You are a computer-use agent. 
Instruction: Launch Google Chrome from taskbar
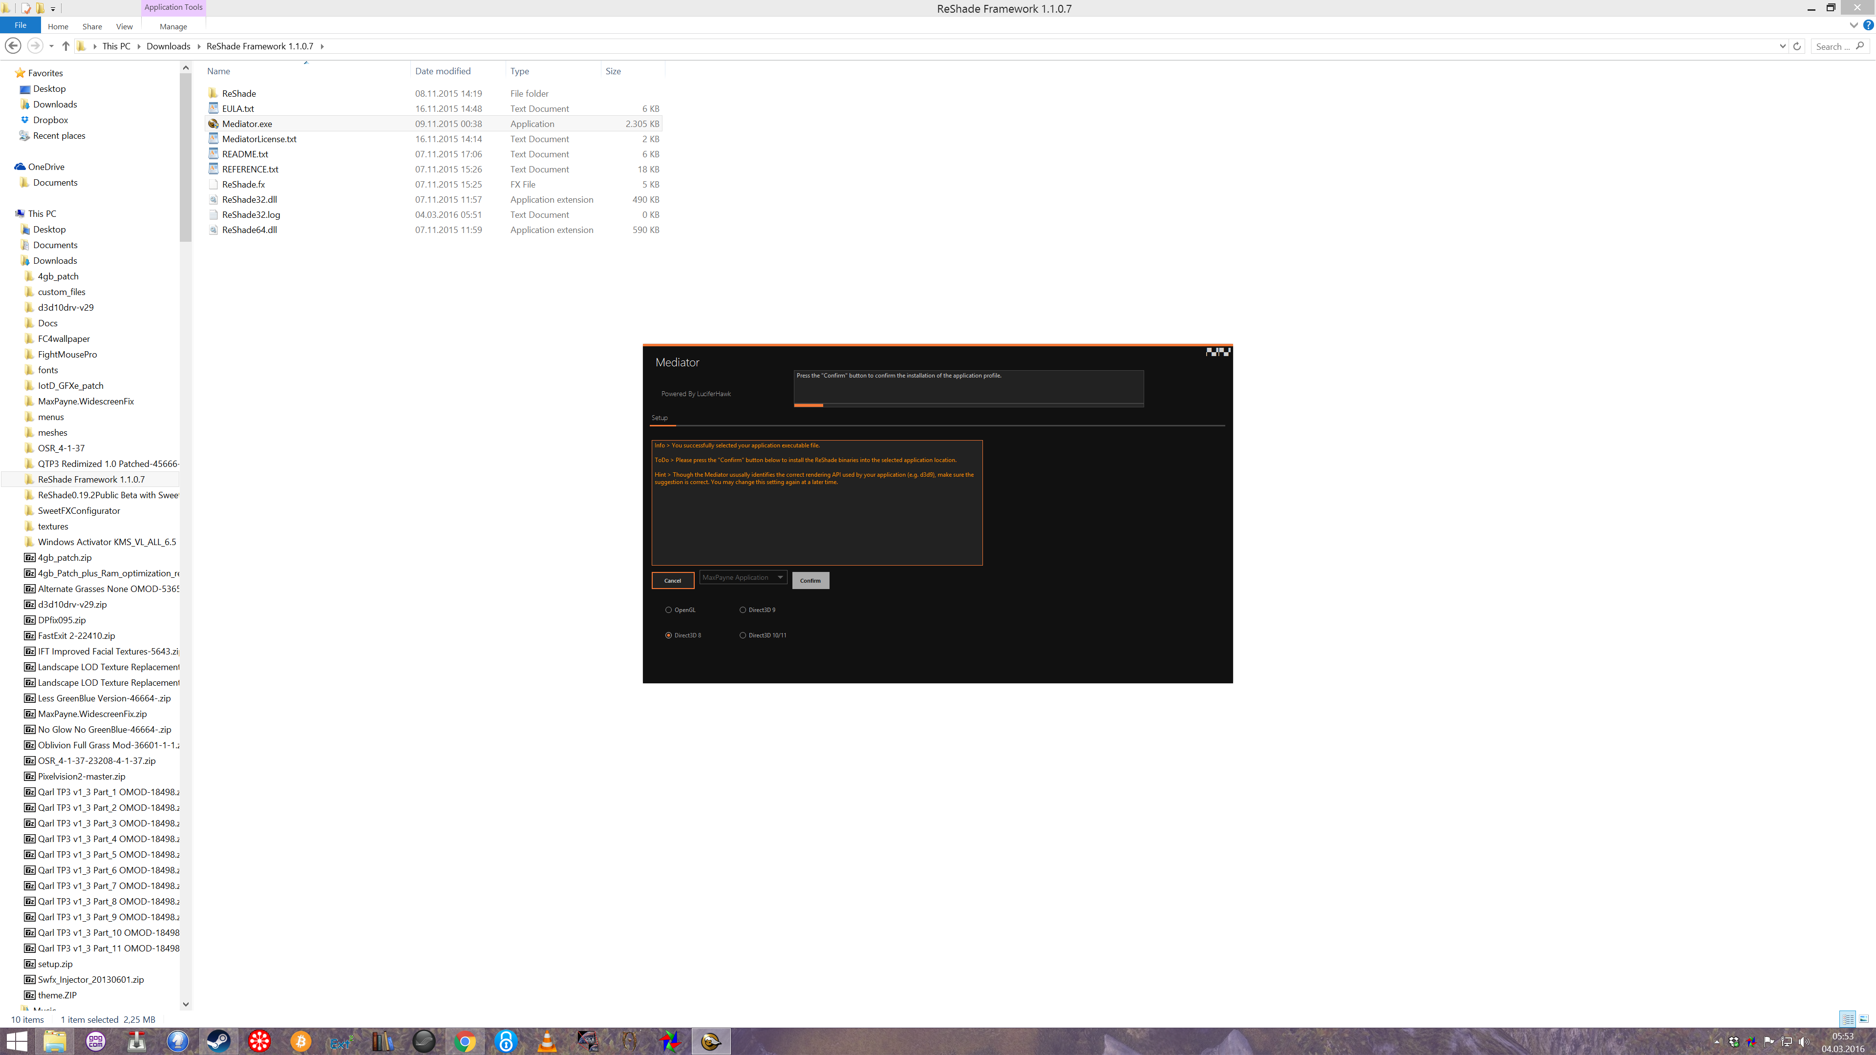click(465, 1041)
